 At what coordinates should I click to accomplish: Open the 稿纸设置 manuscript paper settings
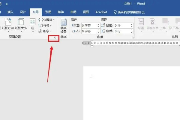[64, 25]
